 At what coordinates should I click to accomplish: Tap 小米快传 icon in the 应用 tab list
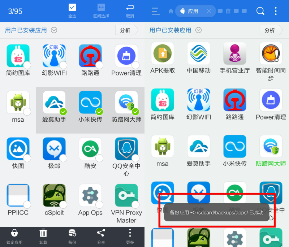tap(234, 147)
